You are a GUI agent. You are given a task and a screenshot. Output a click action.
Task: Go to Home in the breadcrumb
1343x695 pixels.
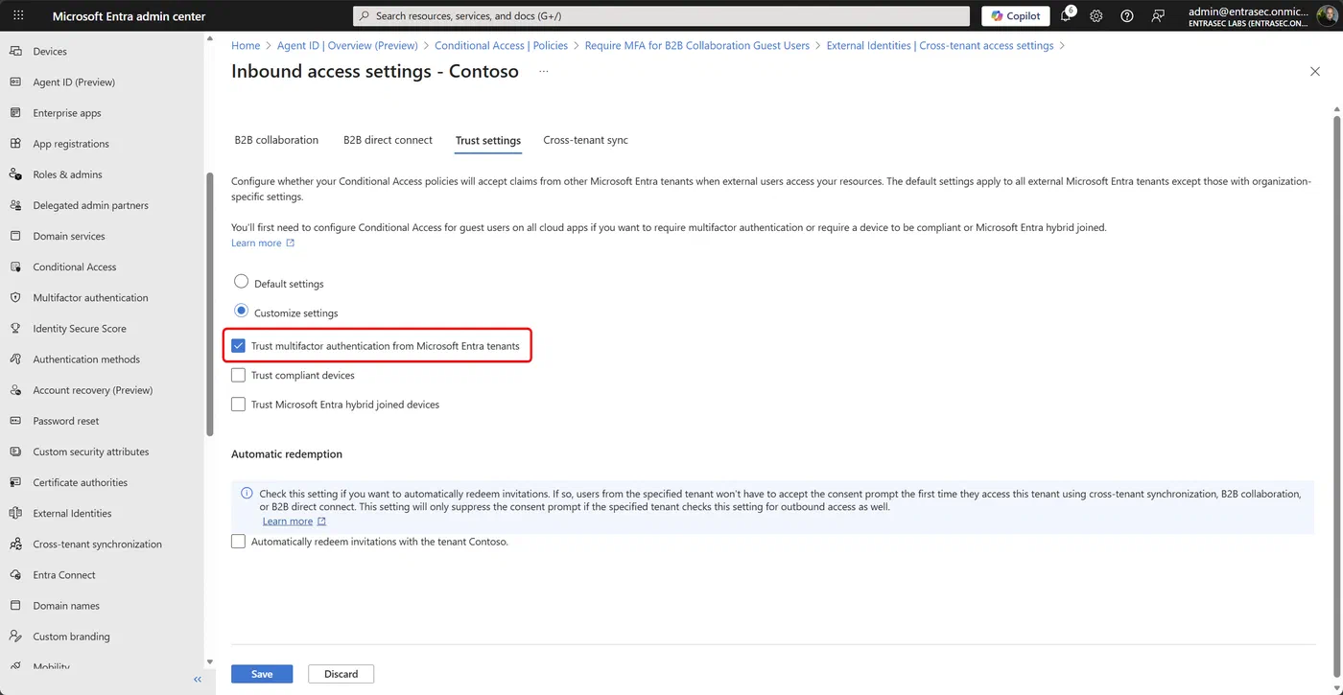point(246,45)
